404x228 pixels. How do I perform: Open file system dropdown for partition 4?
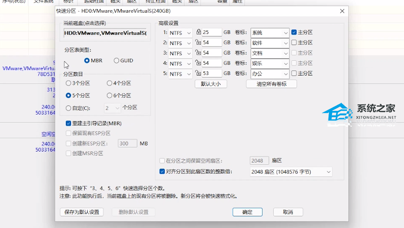[x=180, y=64]
